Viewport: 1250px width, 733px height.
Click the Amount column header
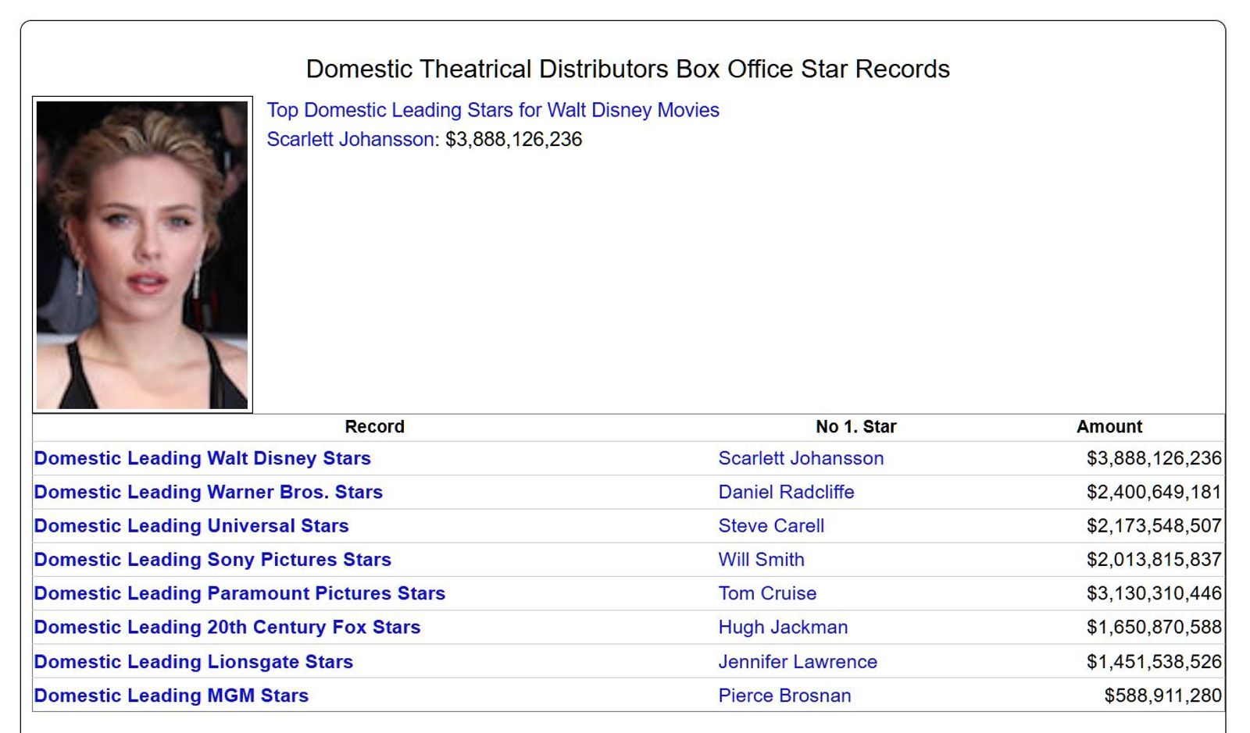[x=1109, y=426]
